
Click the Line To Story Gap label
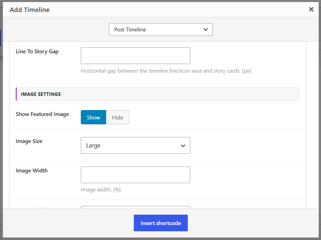(x=37, y=51)
